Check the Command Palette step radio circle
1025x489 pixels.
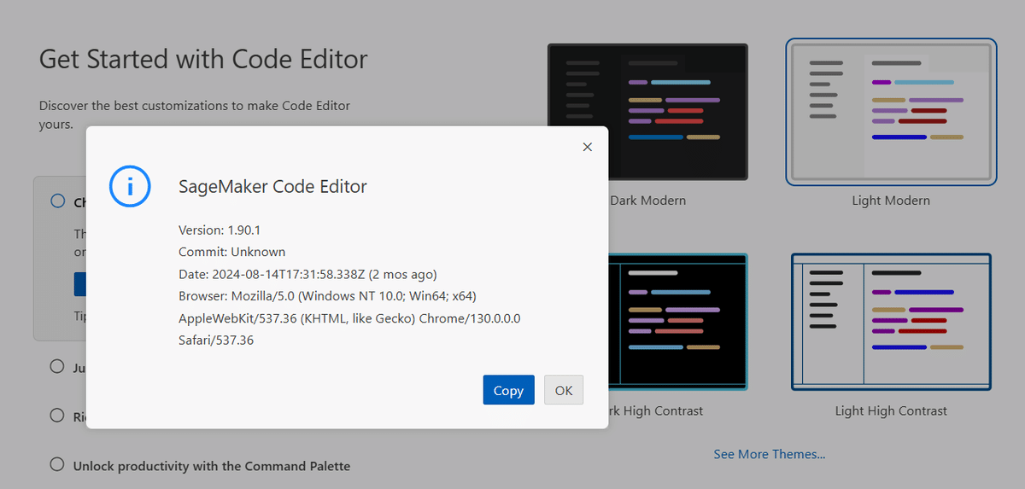(57, 465)
